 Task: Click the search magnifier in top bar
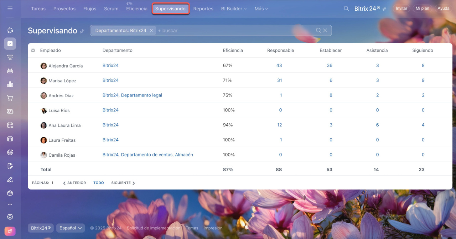click(346, 9)
